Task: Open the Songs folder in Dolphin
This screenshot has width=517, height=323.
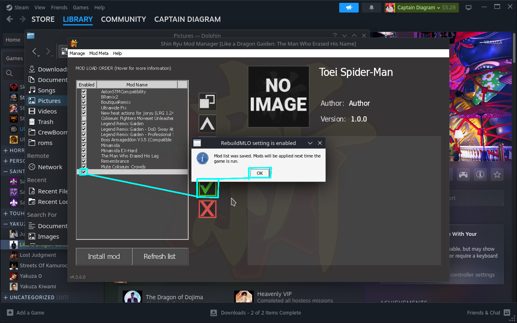Action: [46, 90]
